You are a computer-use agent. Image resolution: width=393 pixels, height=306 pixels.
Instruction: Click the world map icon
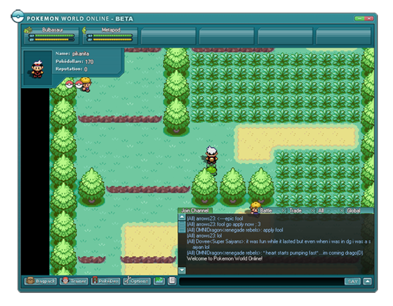[x=159, y=281]
